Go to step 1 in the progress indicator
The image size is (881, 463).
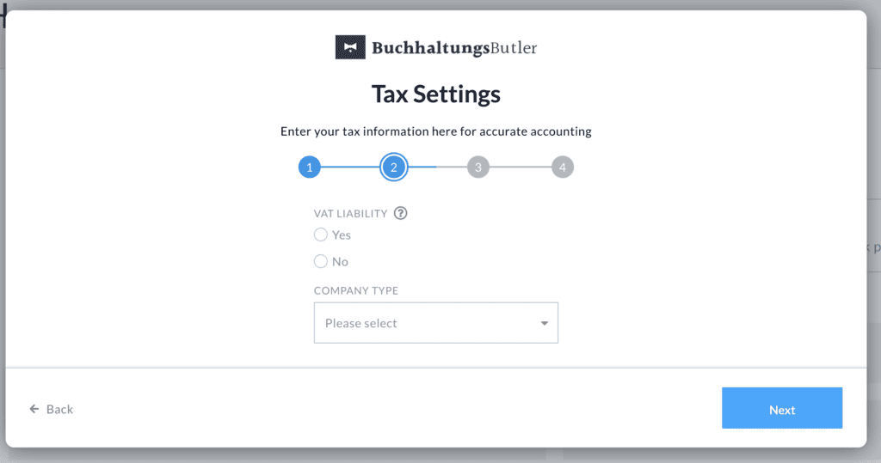tap(310, 168)
